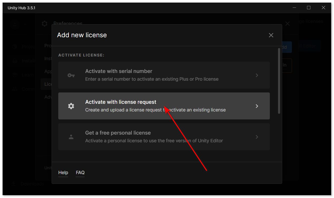Image resolution: width=334 pixels, height=198 pixels.
Task: Maximize the Unity Hub window
Action: tap(309, 8)
